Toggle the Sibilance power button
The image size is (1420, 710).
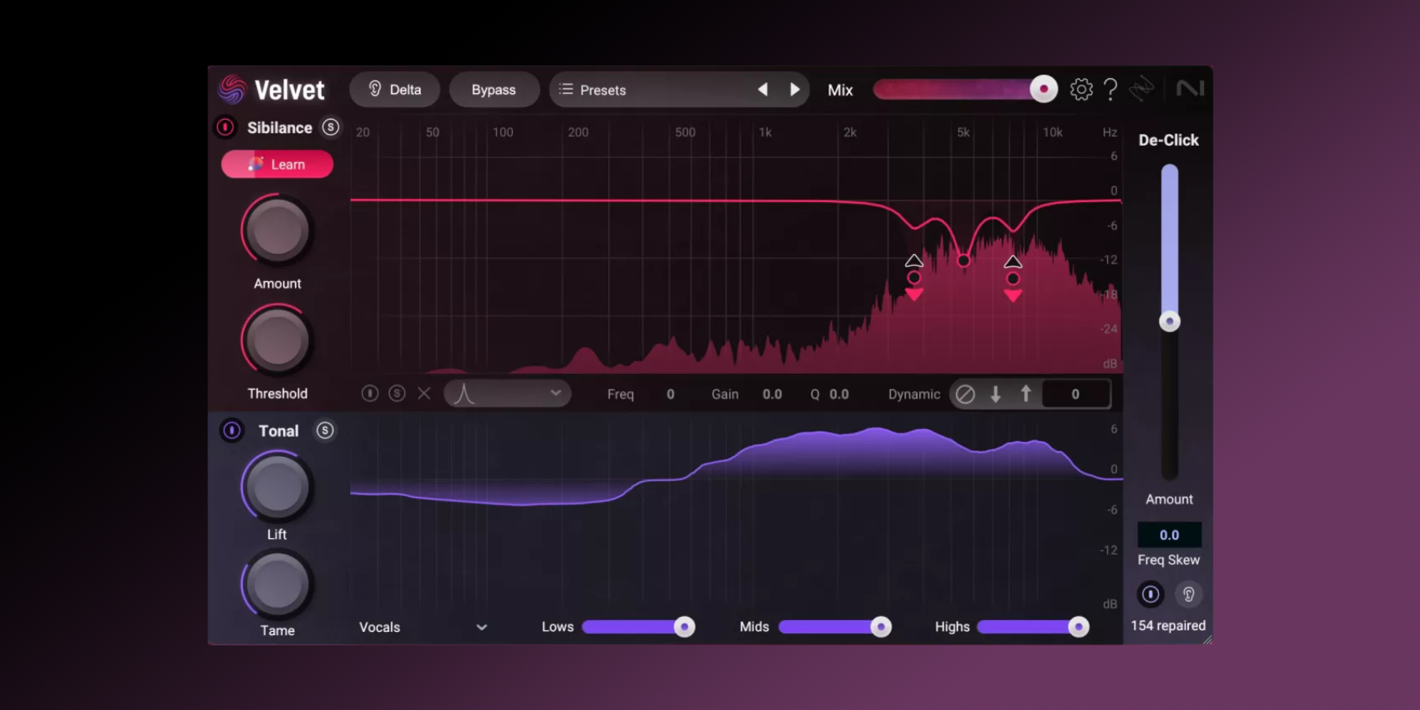pos(226,127)
